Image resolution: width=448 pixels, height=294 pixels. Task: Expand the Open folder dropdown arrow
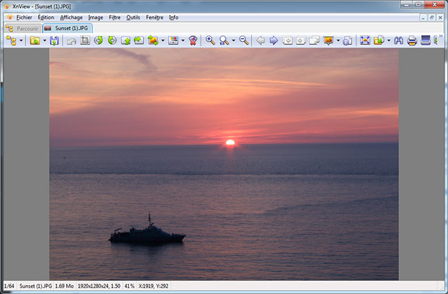point(44,41)
